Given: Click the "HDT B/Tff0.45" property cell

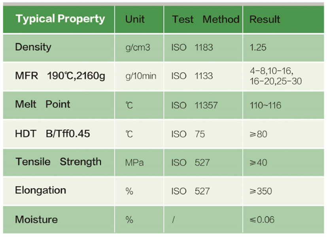Looking at the screenshot, I should (x=53, y=134).
